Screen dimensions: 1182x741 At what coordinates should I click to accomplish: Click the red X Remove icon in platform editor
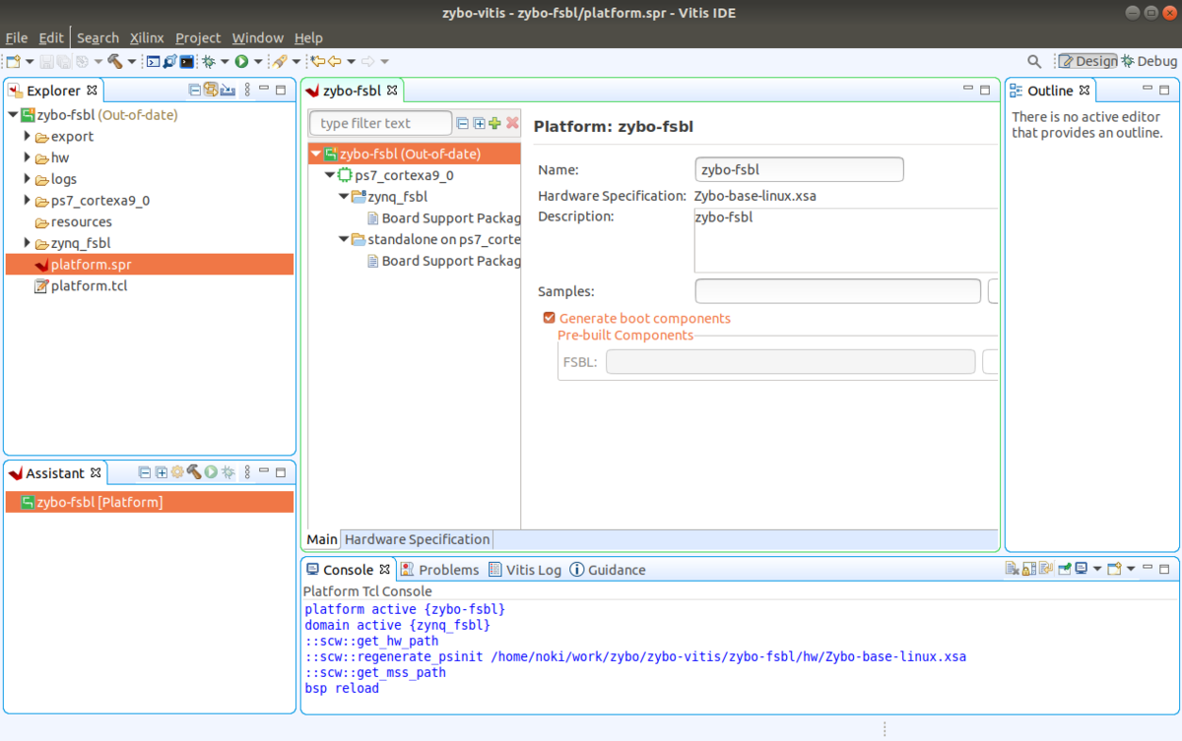tap(512, 123)
